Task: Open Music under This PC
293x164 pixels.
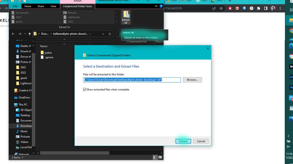Action: [22, 131]
